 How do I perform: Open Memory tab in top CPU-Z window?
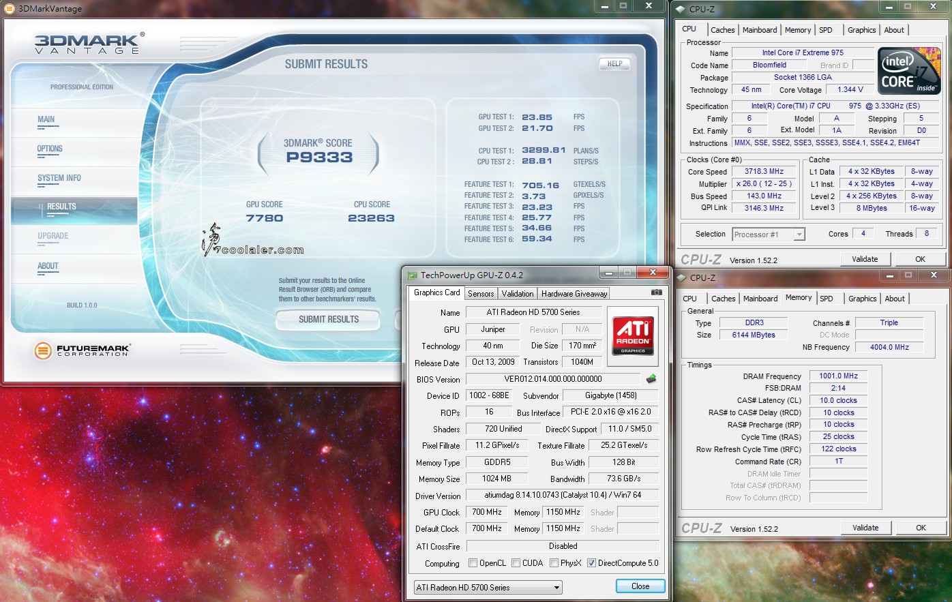coord(798,30)
